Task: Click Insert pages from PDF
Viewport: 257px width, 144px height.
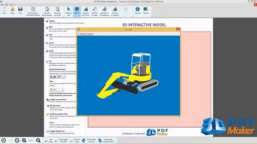Action: [61, 140]
